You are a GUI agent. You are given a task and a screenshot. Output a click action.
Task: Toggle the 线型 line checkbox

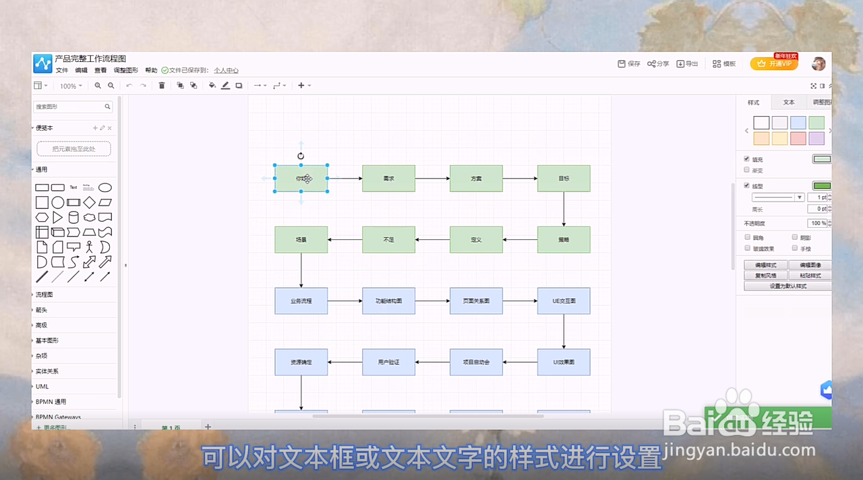[x=746, y=185]
